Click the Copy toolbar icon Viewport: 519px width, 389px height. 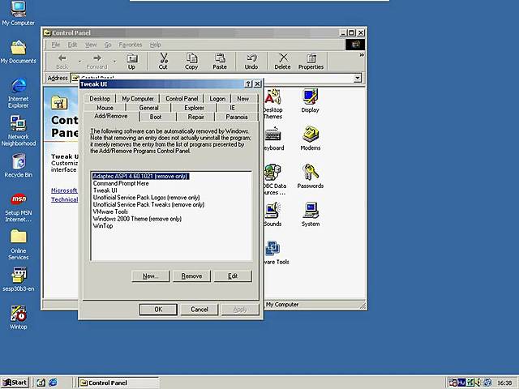[191, 62]
